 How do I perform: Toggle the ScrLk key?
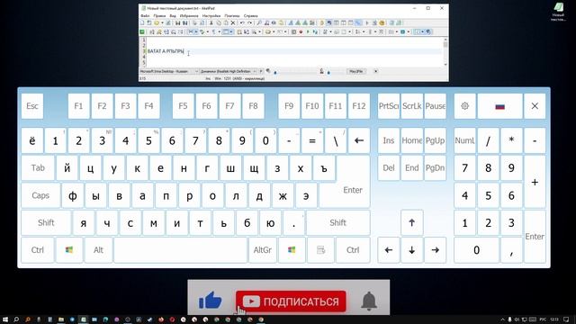coord(412,106)
